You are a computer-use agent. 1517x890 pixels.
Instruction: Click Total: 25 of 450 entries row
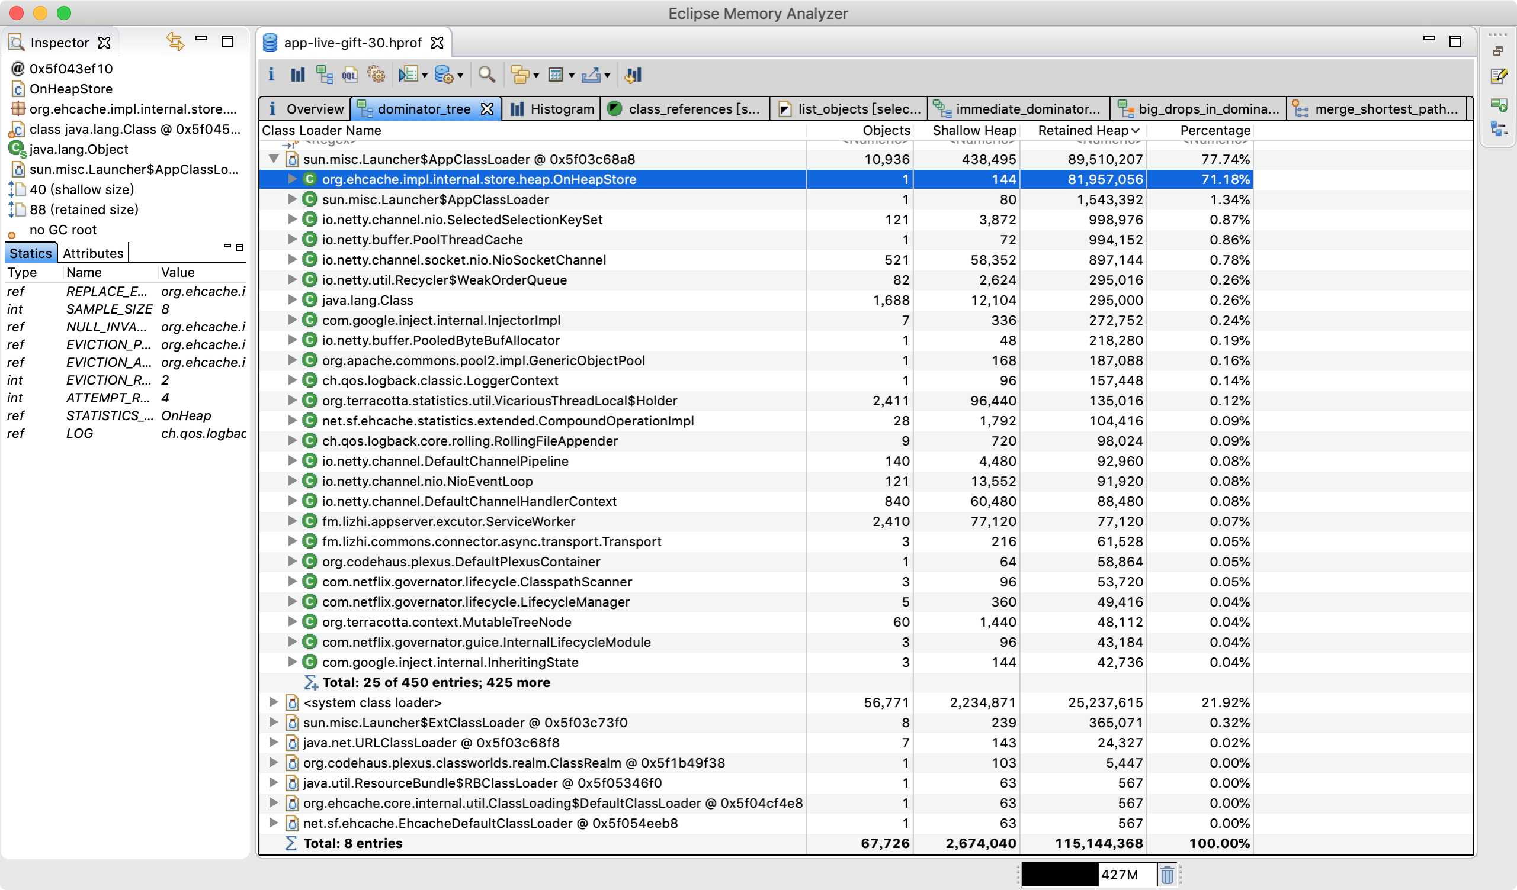click(x=436, y=682)
